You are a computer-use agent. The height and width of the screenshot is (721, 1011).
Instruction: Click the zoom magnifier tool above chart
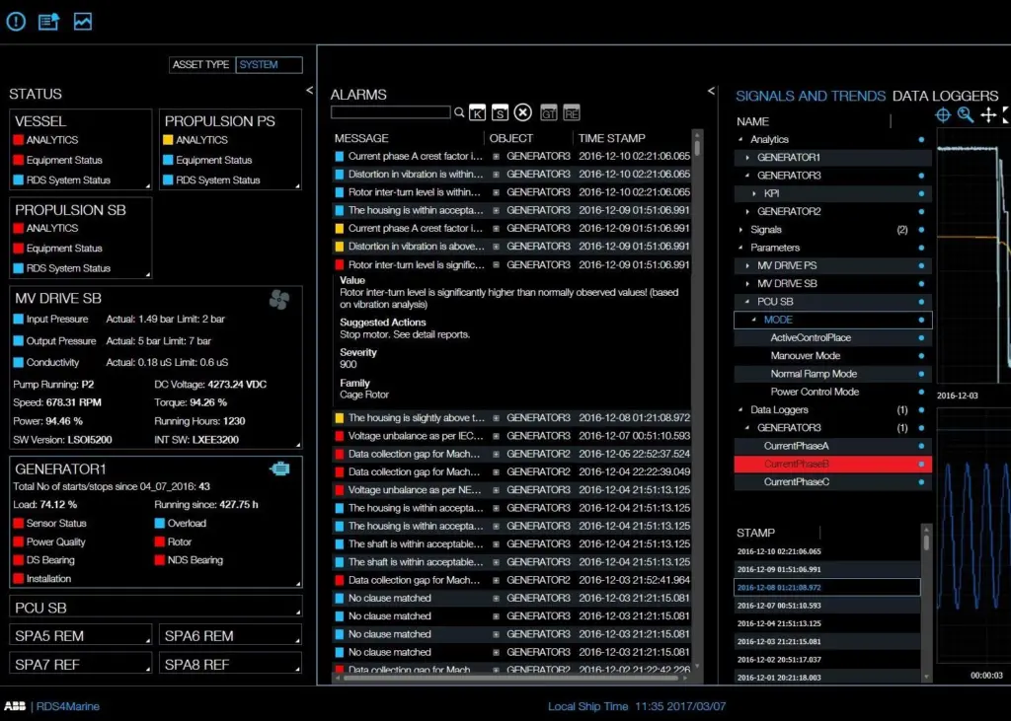click(x=966, y=114)
